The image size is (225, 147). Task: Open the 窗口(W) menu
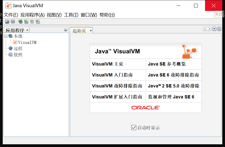[89, 15]
